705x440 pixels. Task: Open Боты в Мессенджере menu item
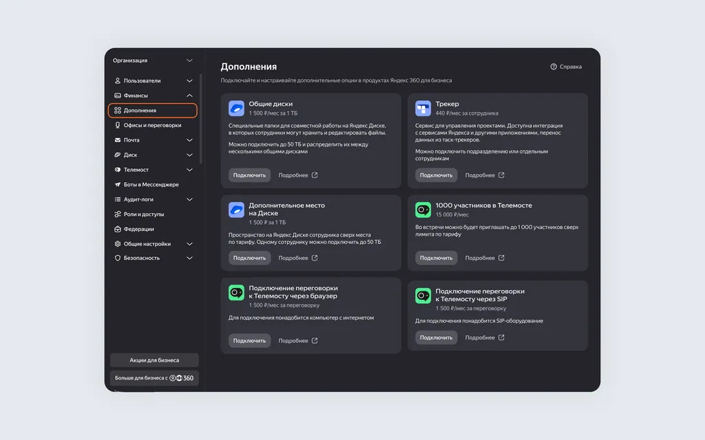click(x=152, y=184)
